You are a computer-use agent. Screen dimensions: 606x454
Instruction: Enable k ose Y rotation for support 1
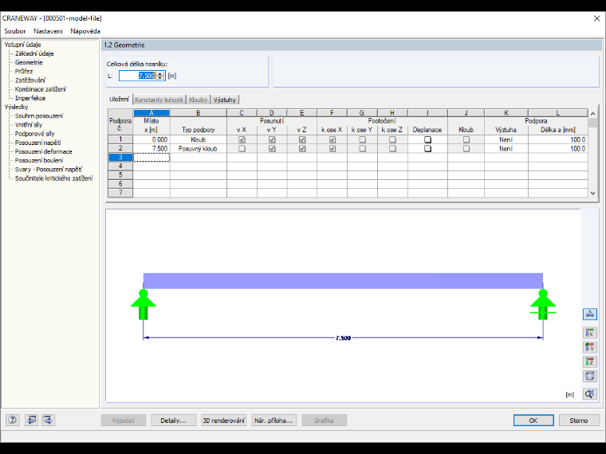pyautogui.click(x=363, y=139)
